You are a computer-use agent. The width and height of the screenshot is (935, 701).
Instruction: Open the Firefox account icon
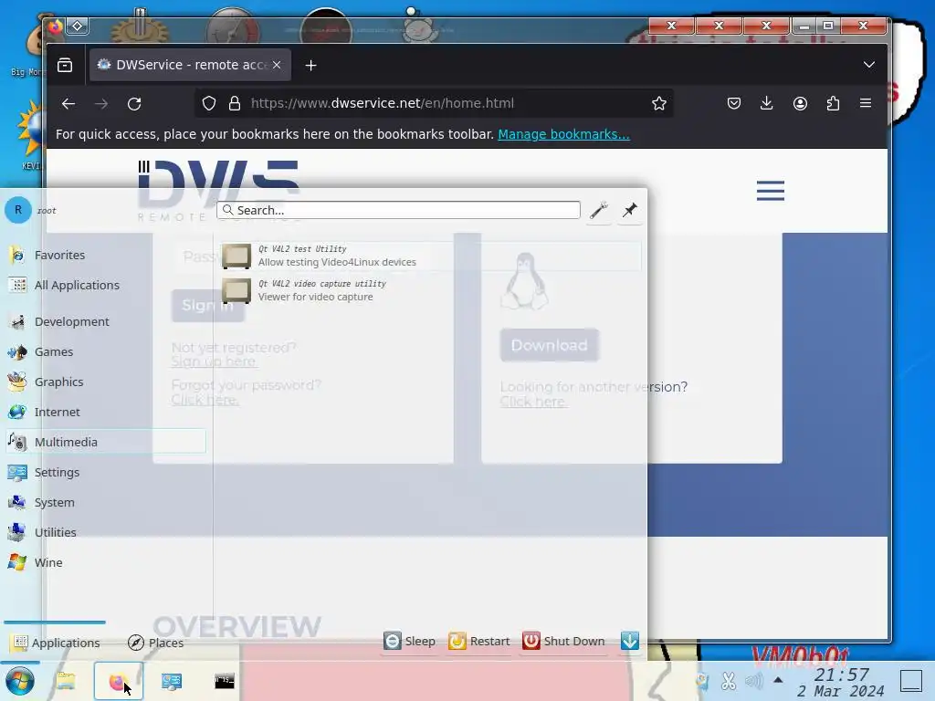pos(800,104)
